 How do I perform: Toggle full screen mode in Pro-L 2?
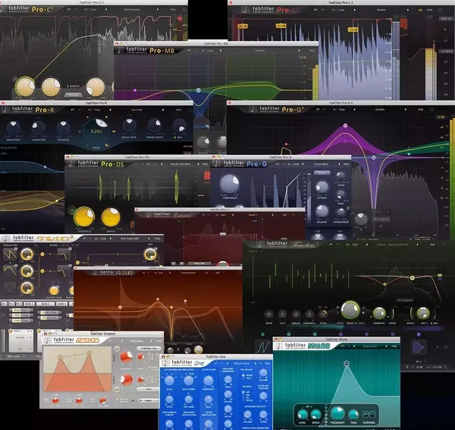[440, 10]
